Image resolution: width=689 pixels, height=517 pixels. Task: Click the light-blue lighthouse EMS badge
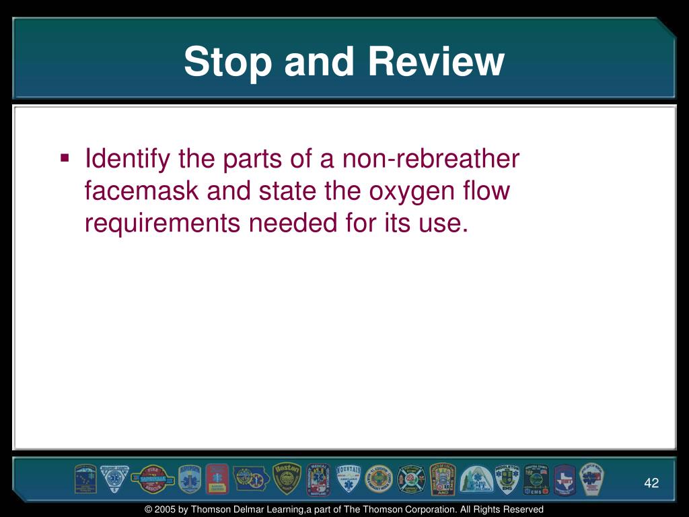pos(189,479)
